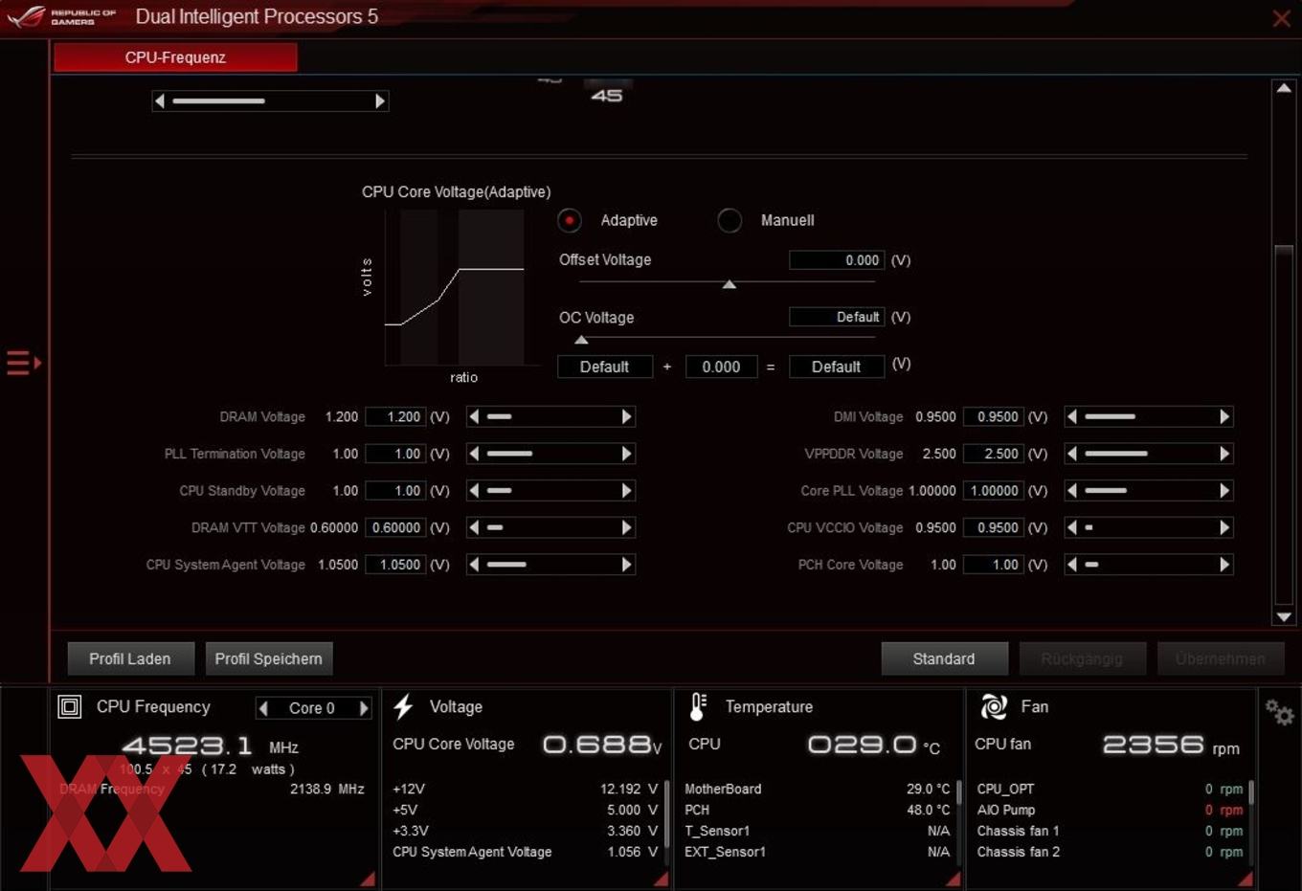Image resolution: width=1302 pixels, height=891 pixels.
Task: Select previous core with left arrow
Action: coord(263,708)
